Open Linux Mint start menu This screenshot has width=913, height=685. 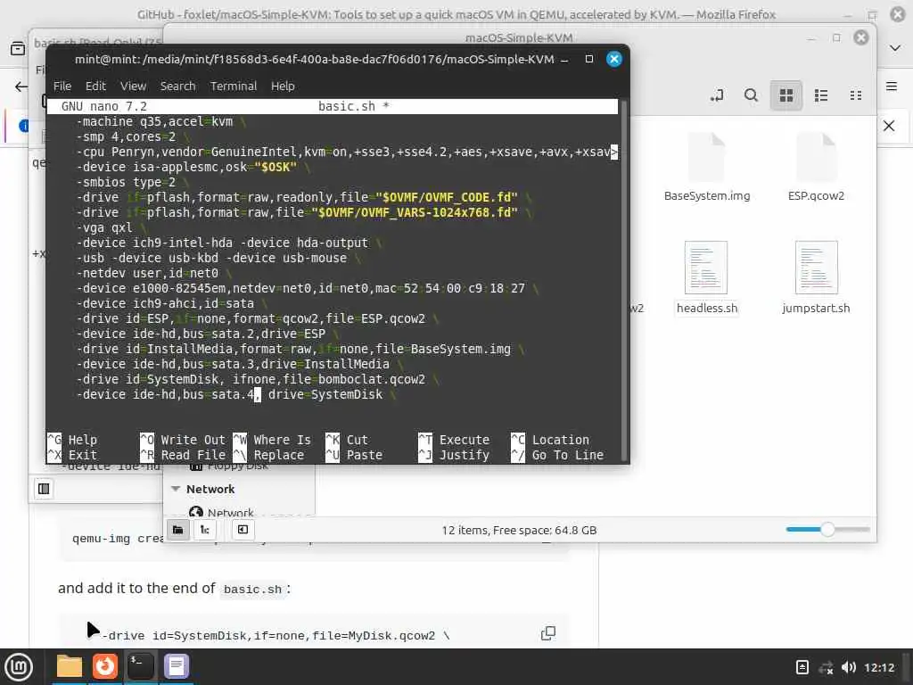tap(20, 666)
